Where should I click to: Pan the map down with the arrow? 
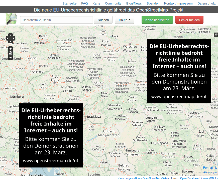point(11,42)
